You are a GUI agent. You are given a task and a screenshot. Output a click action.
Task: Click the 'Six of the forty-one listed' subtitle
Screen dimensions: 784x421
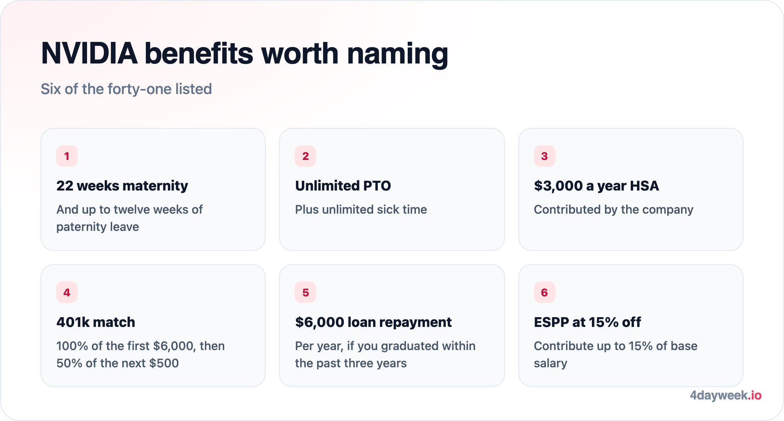126,89
